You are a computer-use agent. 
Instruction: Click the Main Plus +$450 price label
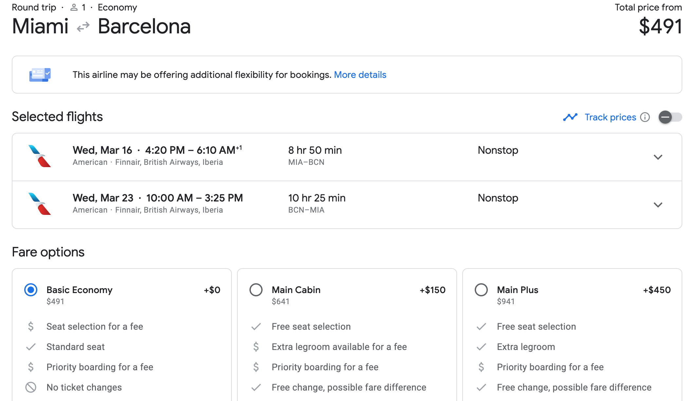click(657, 290)
